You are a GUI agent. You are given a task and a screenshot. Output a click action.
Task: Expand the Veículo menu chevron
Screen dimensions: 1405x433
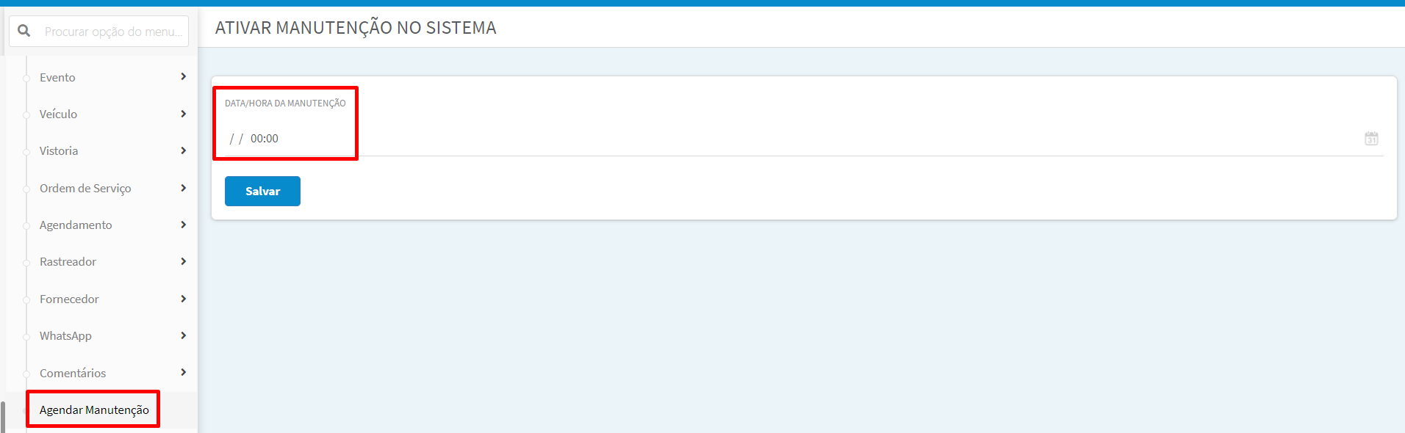tap(183, 114)
